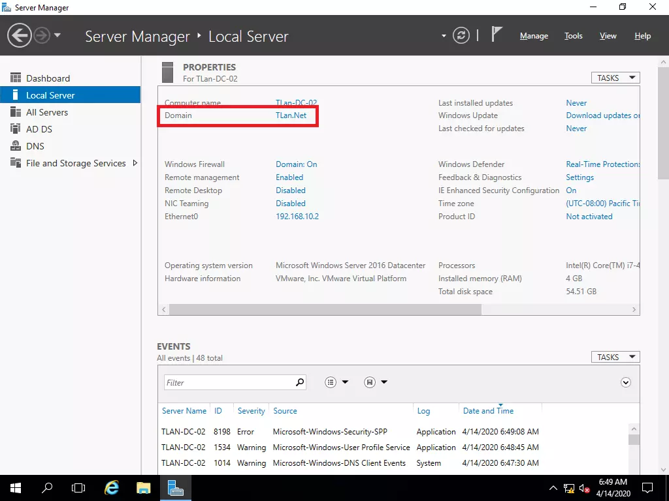The height and width of the screenshot is (501, 669).
Task: Open the Events TASKS dropdown
Action: click(x=615, y=357)
